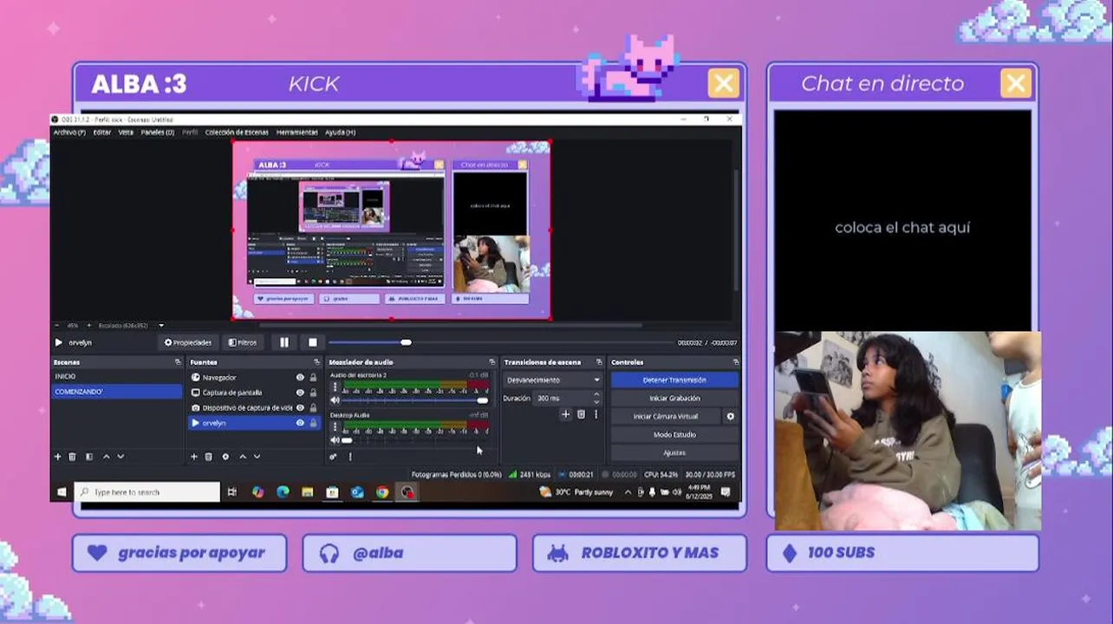Hide the Dispositivo de captura de video source
The width and height of the screenshot is (1113, 624).
[x=300, y=407]
